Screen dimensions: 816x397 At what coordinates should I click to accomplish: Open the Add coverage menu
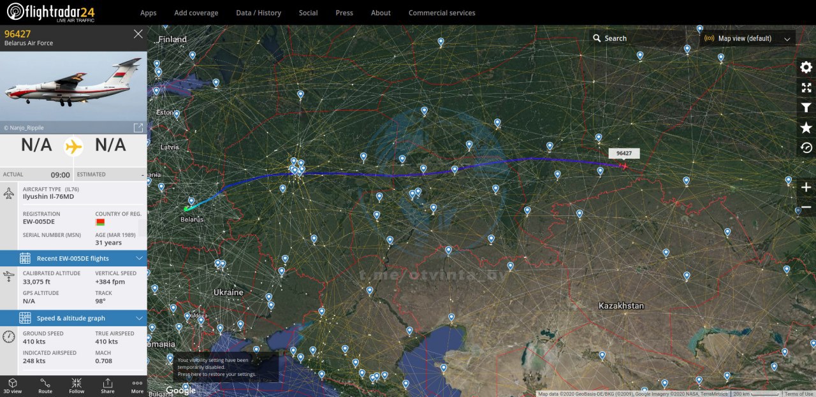tap(196, 13)
